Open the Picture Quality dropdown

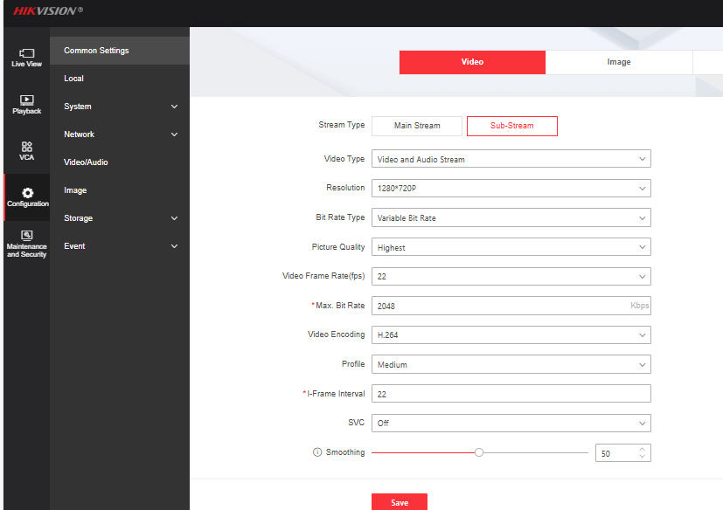[511, 248]
